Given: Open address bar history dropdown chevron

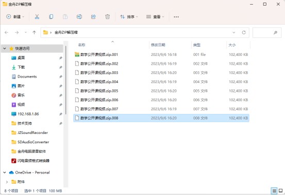Looking at the screenshot, I should (234, 32).
